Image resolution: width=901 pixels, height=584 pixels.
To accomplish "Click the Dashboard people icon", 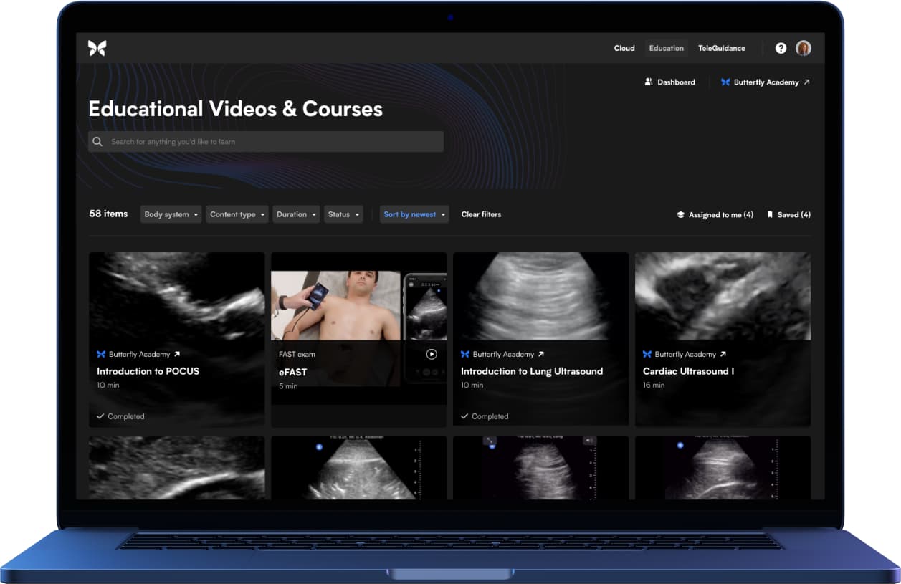I will pos(649,82).
